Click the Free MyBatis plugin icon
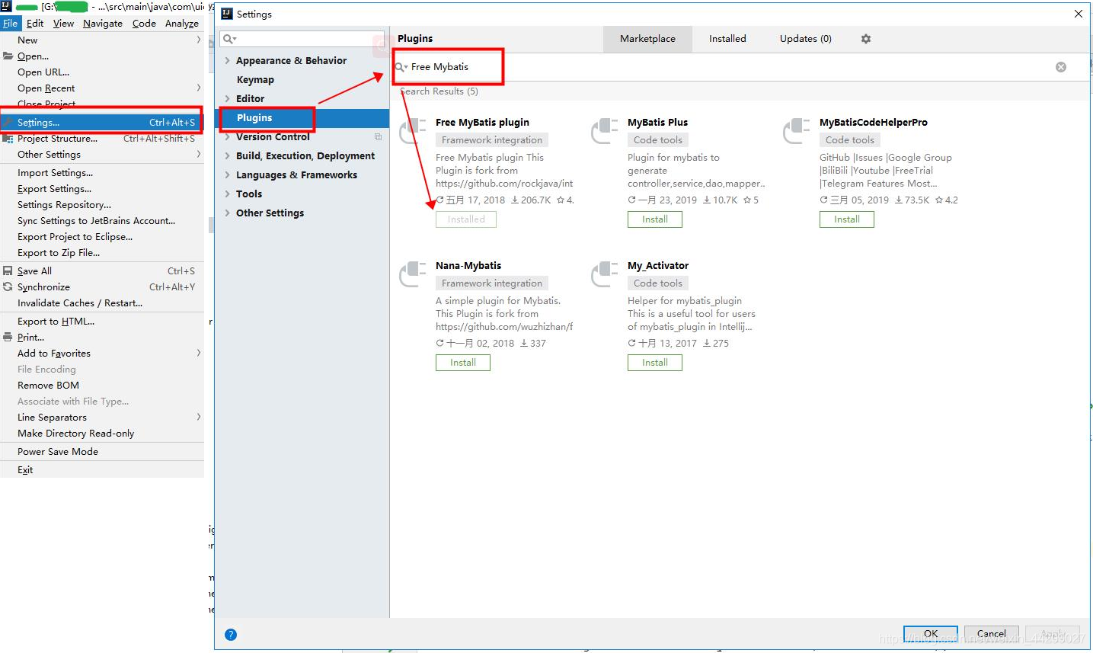The image size is (1093, 653). pyautogui.click(x=412, y=128)
